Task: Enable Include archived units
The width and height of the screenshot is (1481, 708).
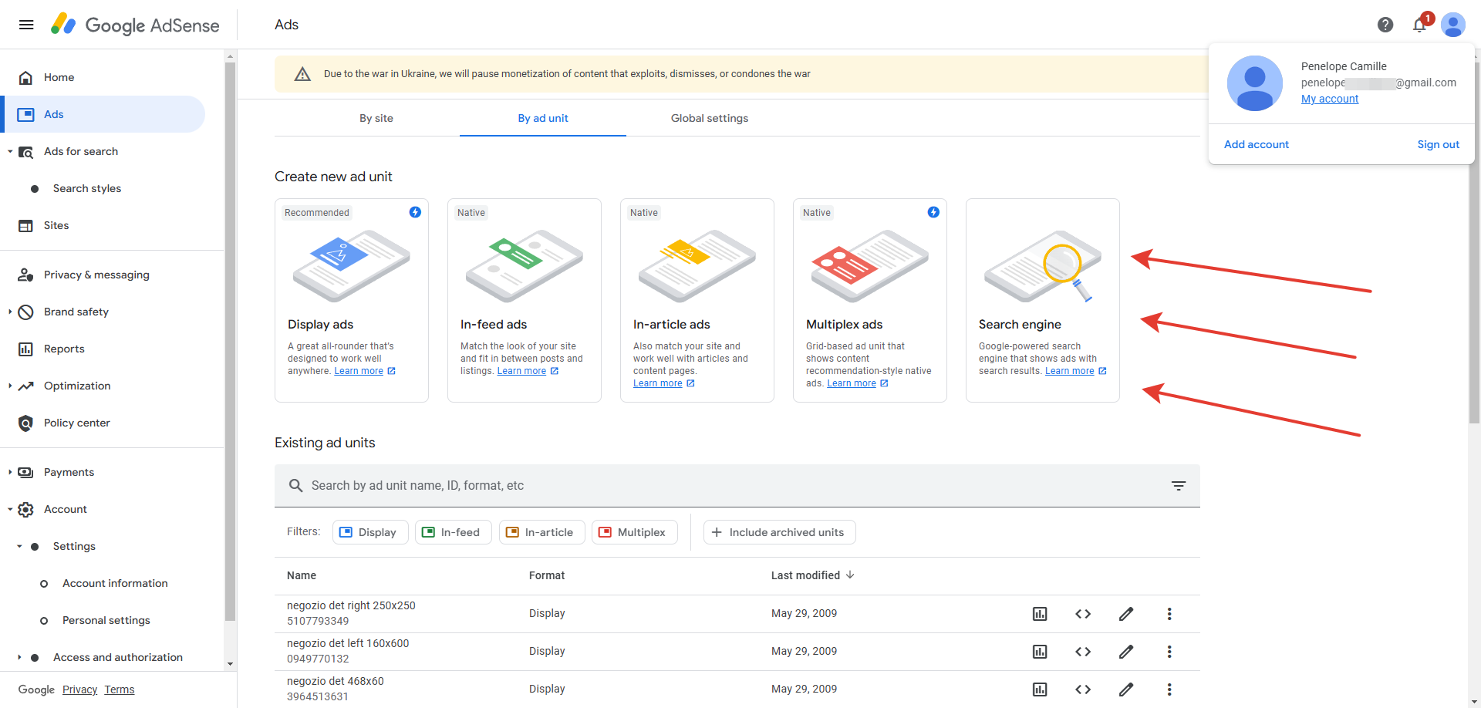Action: 779,532
